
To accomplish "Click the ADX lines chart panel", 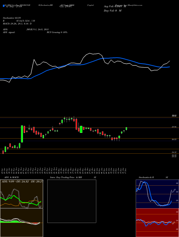I will coord(21,194).
